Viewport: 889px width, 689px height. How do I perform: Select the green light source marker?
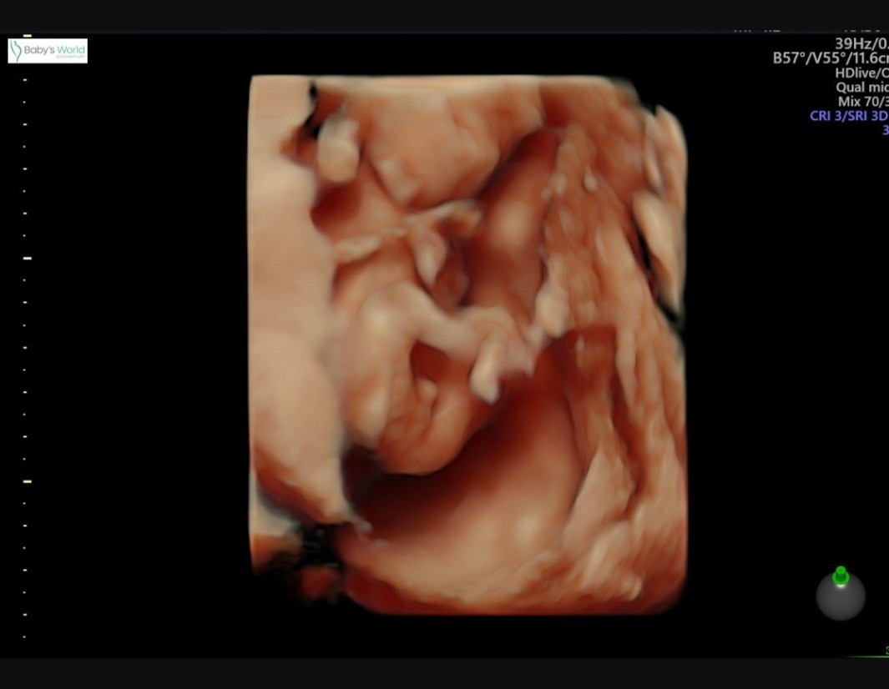point(841,575)
